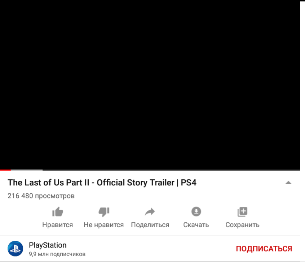This screenshot has width=305, height=262.
Task: Click the download circle icon
Action: [196, 211]
